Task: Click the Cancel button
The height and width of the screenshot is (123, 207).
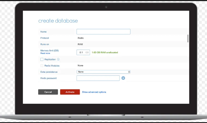Action: pos(48,92)
